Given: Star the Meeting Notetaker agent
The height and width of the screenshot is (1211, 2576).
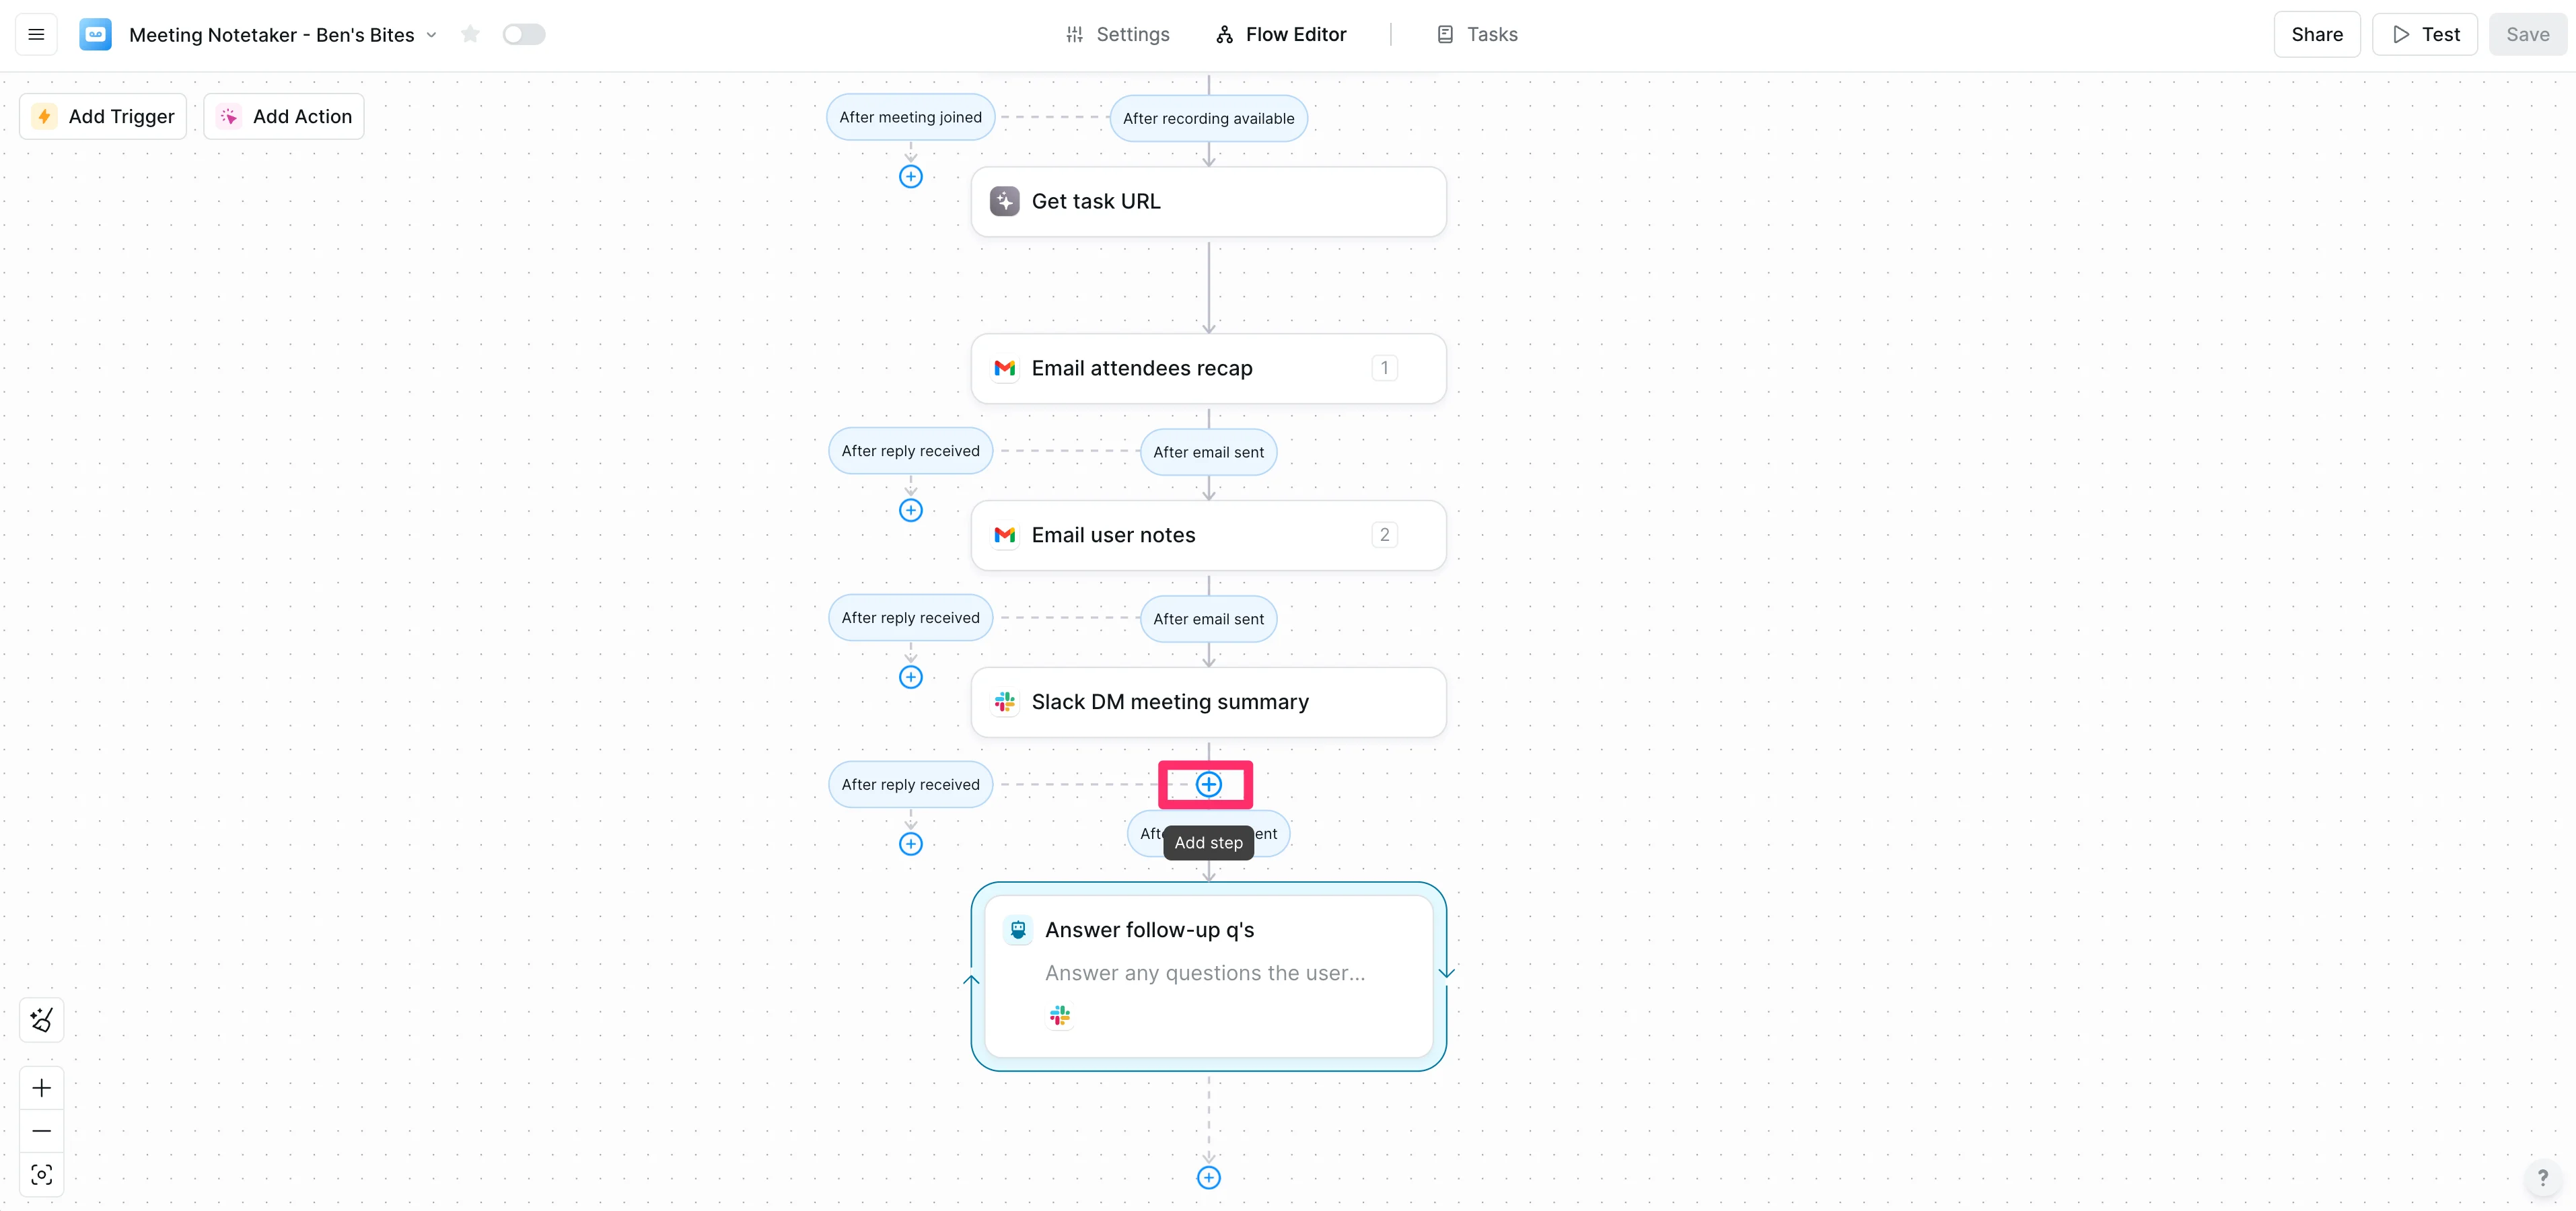Looking at the screenshot, I should 470,34.
